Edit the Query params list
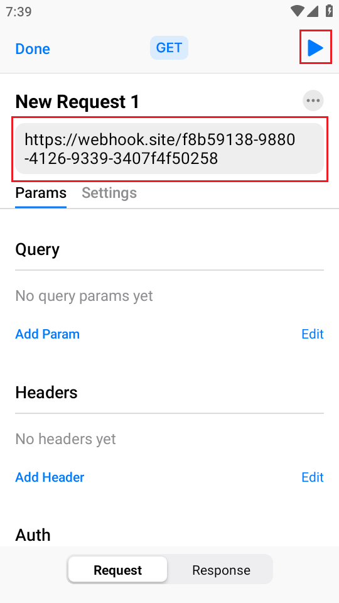The image size is (339, 603). click(313, 334)
